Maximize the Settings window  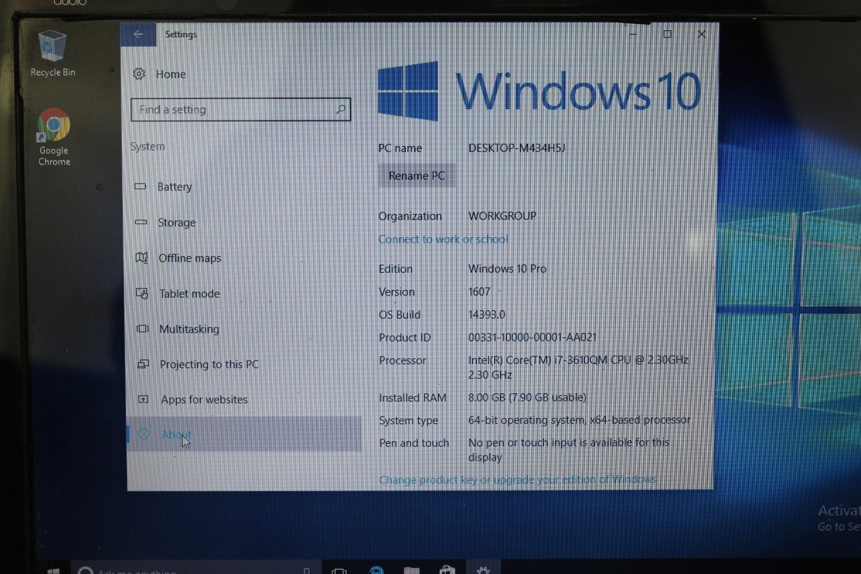[x=667, y=34]
